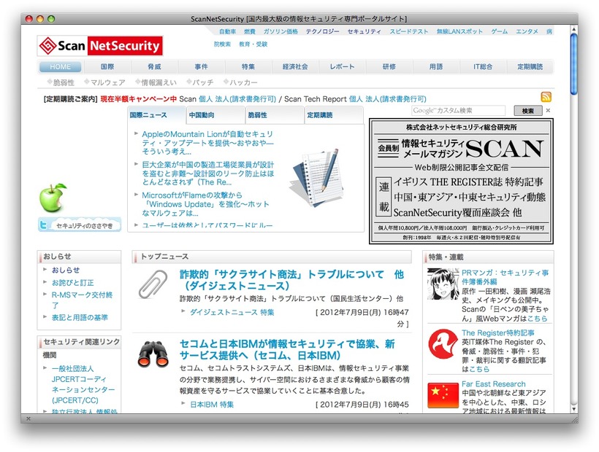Viewport: 599px width, 452px height.
Task: Open the ハッカー sub-navigation link
Action: click(x=243, y=82)
